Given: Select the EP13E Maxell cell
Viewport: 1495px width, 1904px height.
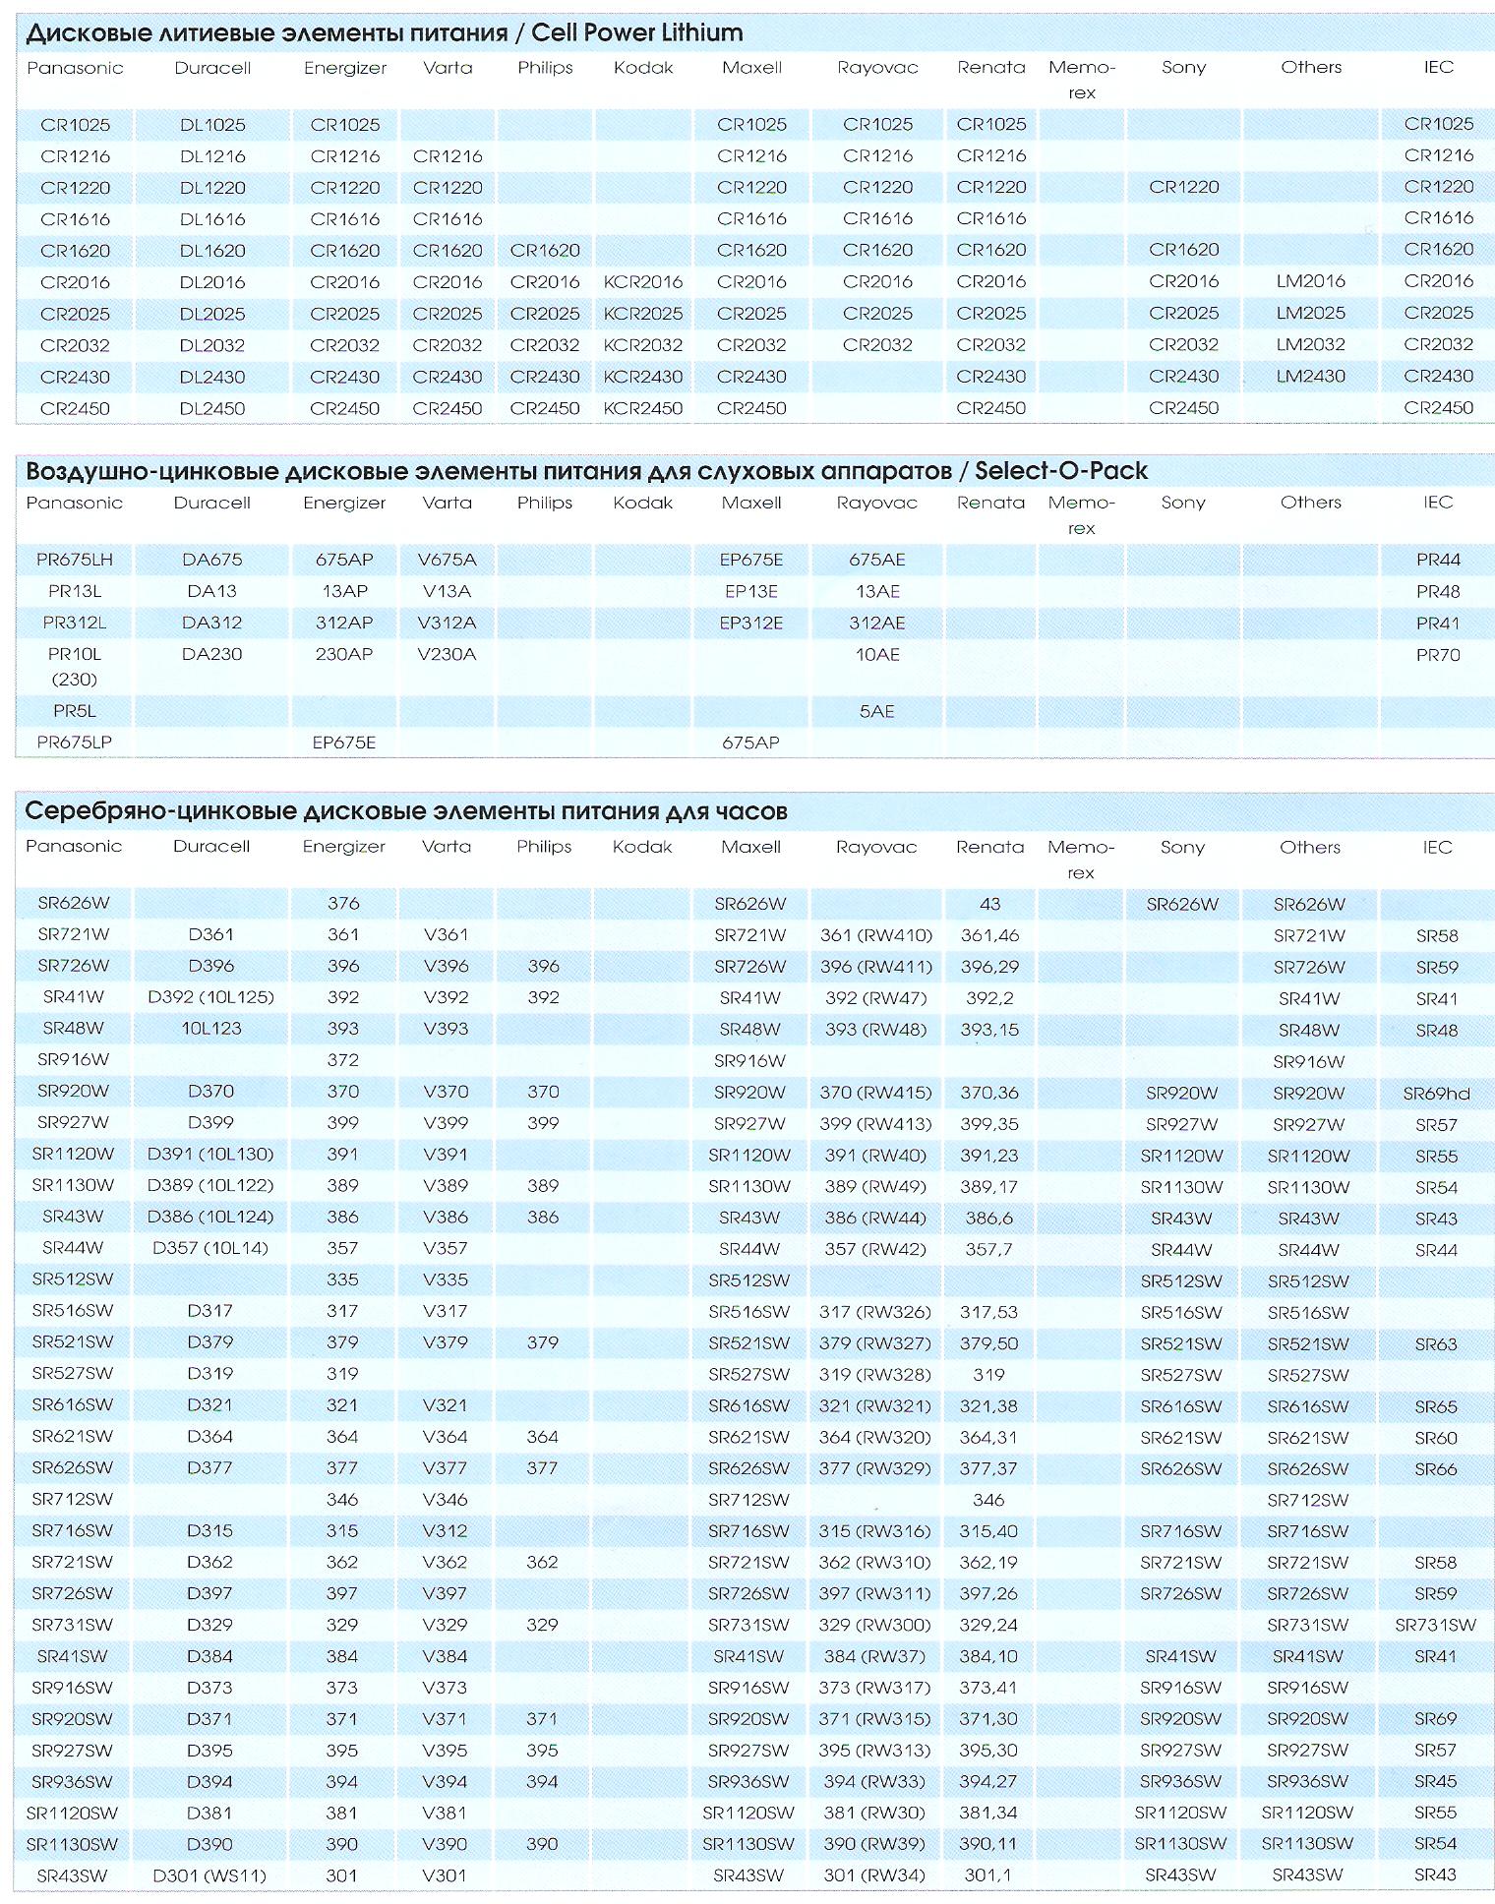Looking at the screenshot, I should pyautogui.click(x=751, y=591).
